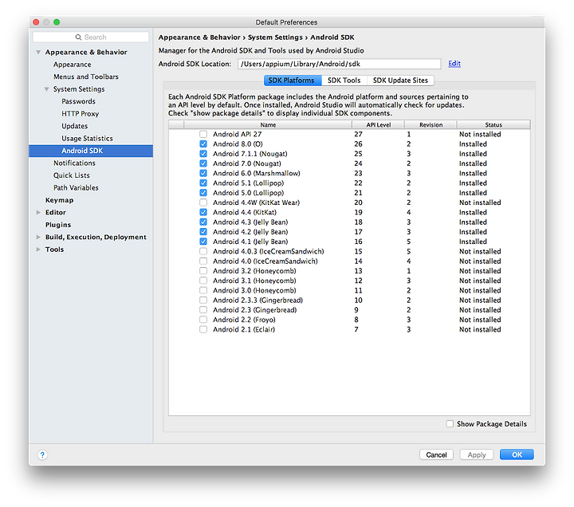Select Android 2.3.3 (Gingerbread) row name

pyautogui.click(x=258, y=301)
